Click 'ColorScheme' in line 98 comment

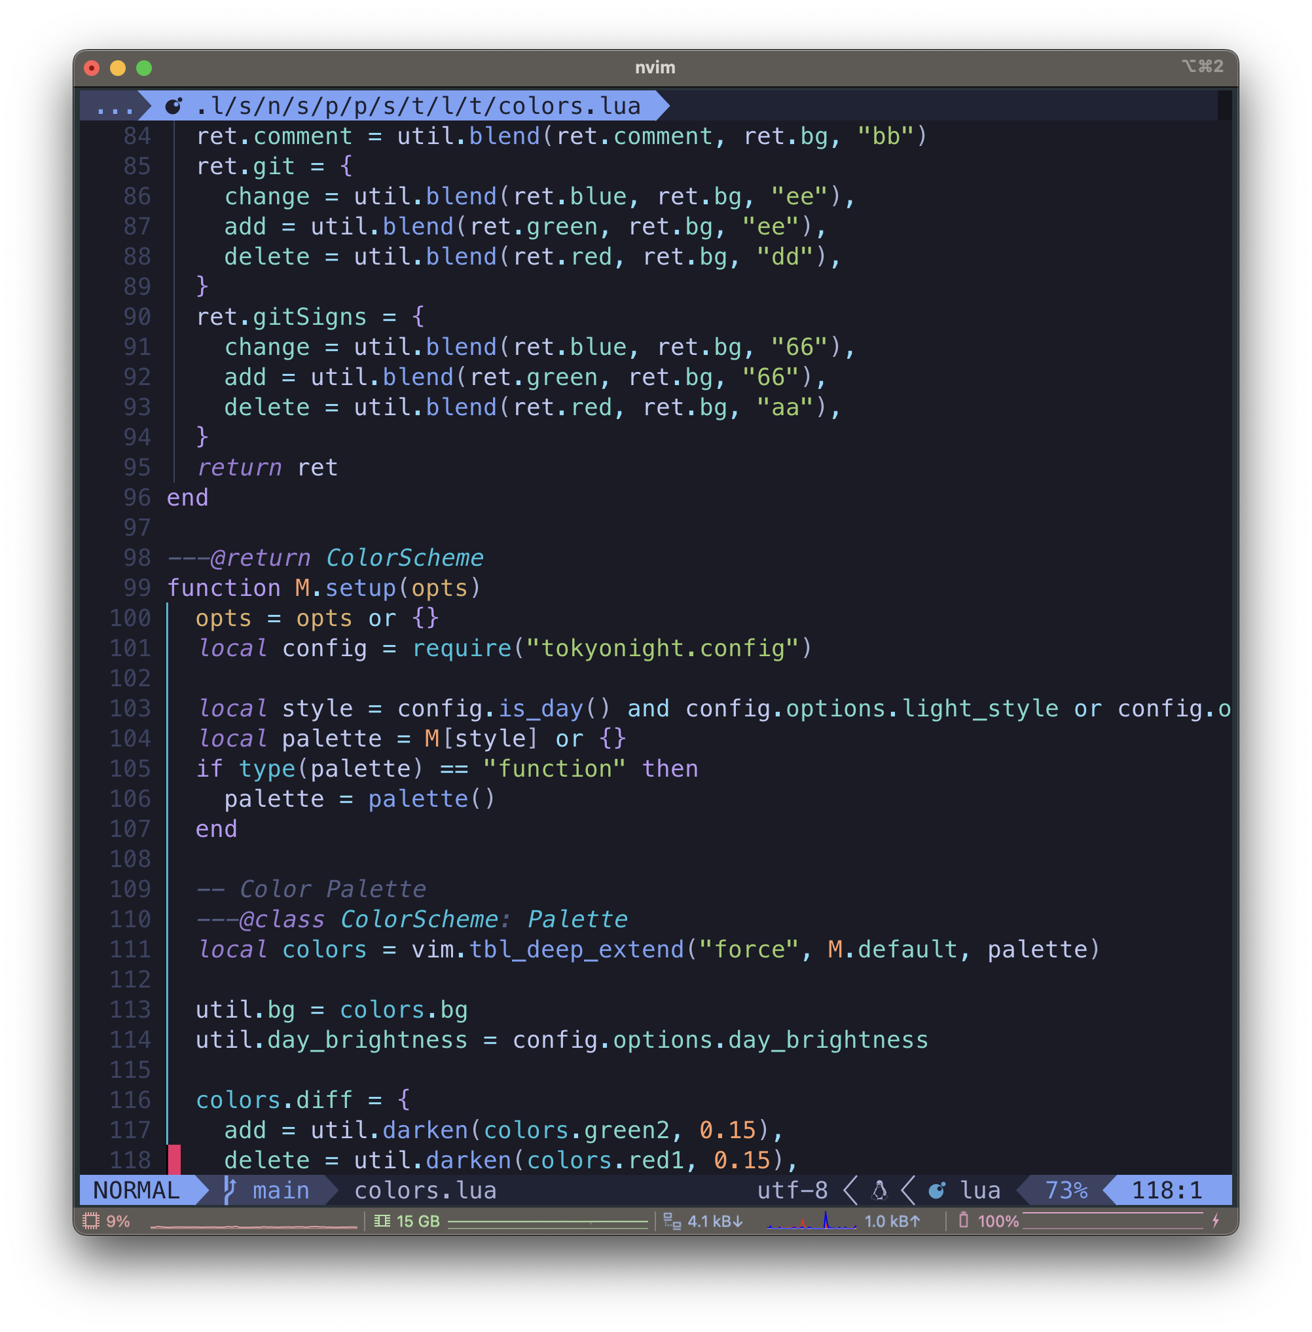(405, 557)
